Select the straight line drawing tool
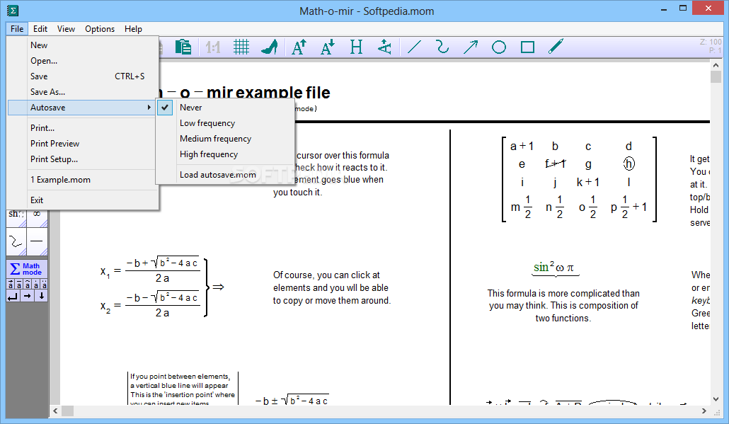The height and width of the screenshot is (424, 729). click(414, 47)
